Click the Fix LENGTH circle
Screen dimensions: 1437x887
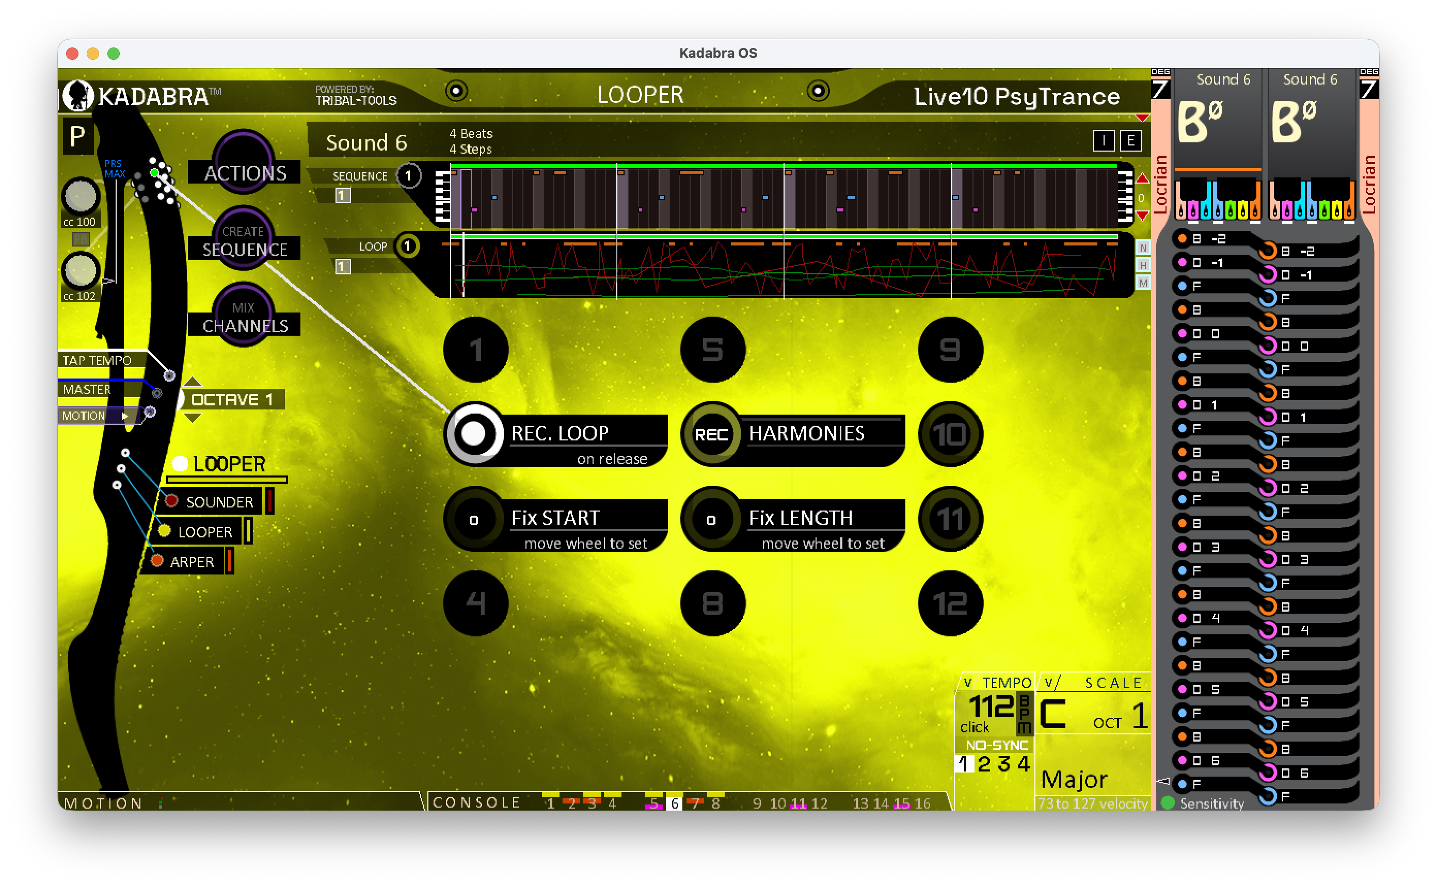tap(711, 519)
